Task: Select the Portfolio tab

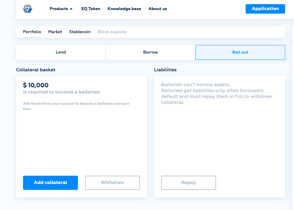Action: (32, 32)
